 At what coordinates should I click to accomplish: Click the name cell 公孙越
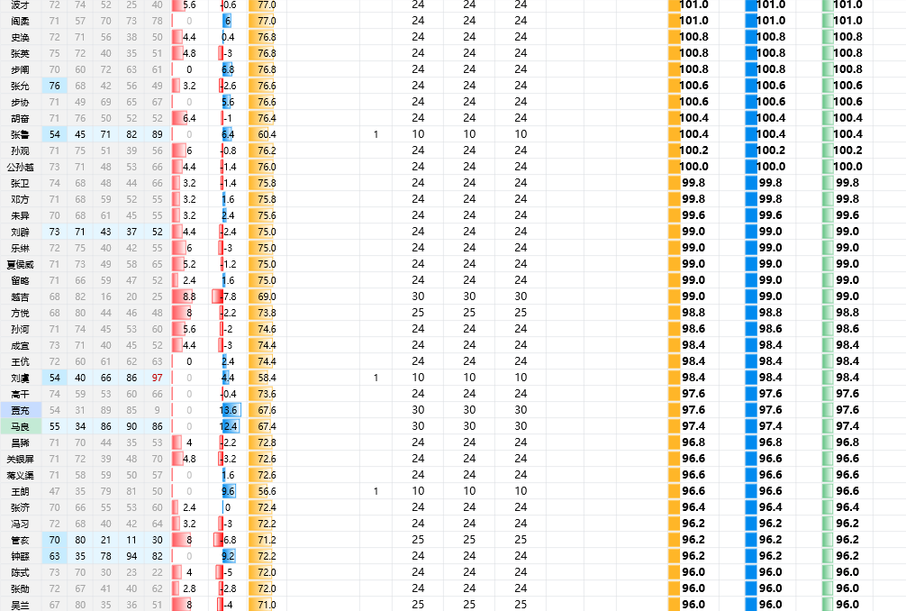tap(20, 167)
